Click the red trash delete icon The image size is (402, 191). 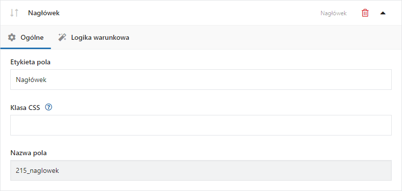pos(365,13)
